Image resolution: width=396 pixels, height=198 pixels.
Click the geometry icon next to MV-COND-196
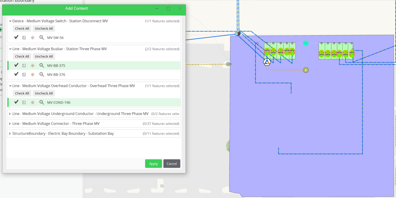[x=24, y=102]
